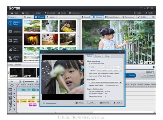Expand the video track arrow in the timeline
Image resolution: width=163 pixels, height=120 pixels.
point(14,90)
